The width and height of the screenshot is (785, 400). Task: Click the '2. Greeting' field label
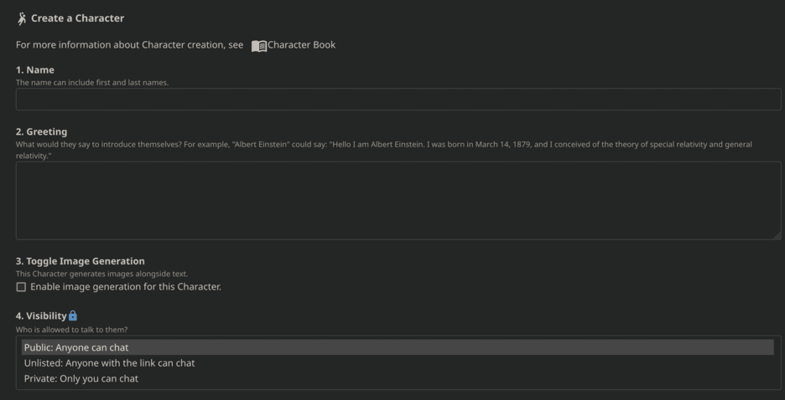coord(41,131)
